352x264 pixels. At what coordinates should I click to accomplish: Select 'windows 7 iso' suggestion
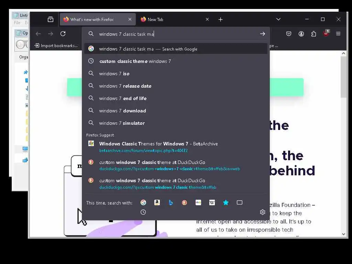[x=176, y=74]
